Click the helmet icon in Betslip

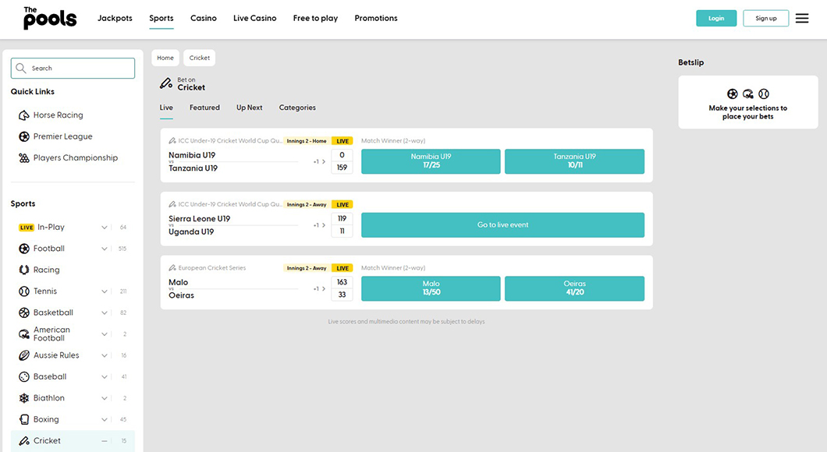[x=748, y=94]
